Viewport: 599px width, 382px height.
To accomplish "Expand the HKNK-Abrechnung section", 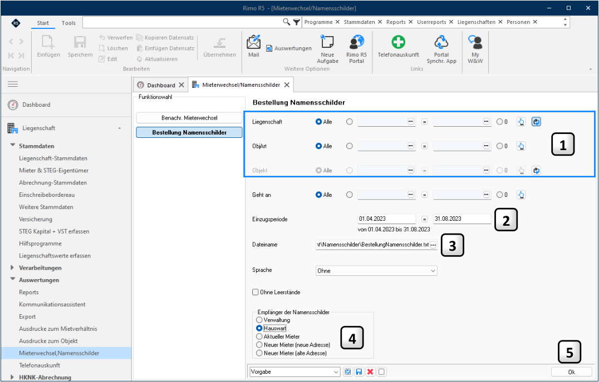I will click(13, 377).
